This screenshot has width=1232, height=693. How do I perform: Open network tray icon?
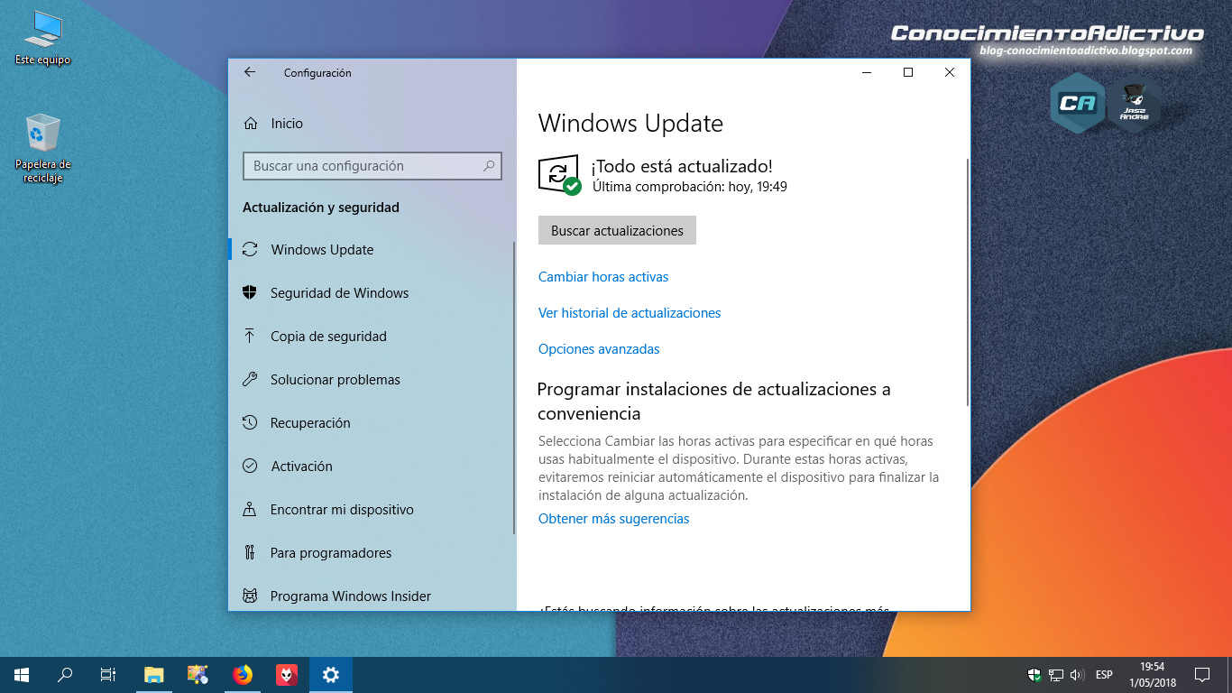tap(1056, 675)
